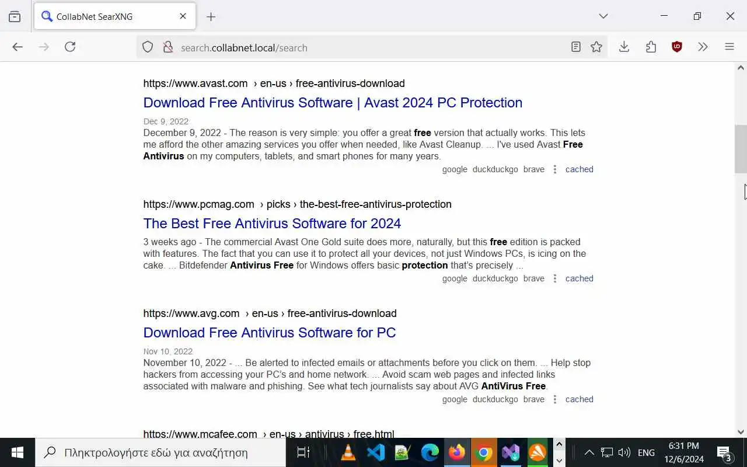Click the avg.com URL breadcrumb
The image size is (747, 467).
270,313
